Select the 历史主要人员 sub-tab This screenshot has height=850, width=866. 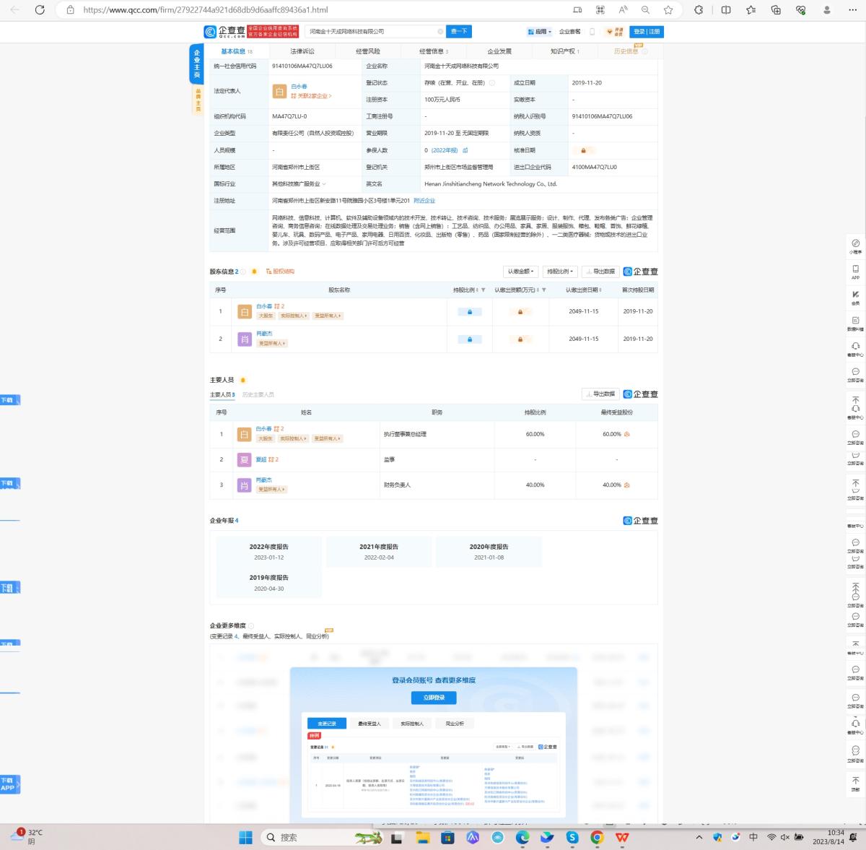[x=258, y=394]
